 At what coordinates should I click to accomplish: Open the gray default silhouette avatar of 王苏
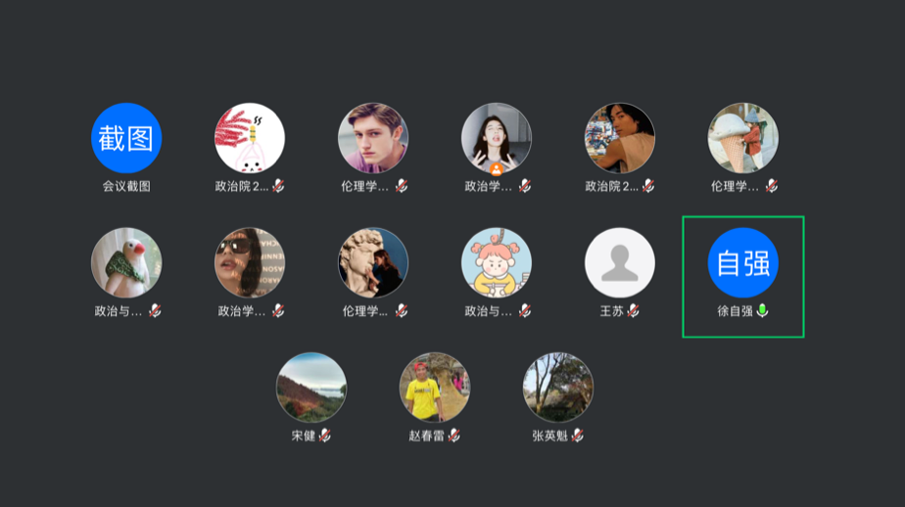click(x=620, y=262)
